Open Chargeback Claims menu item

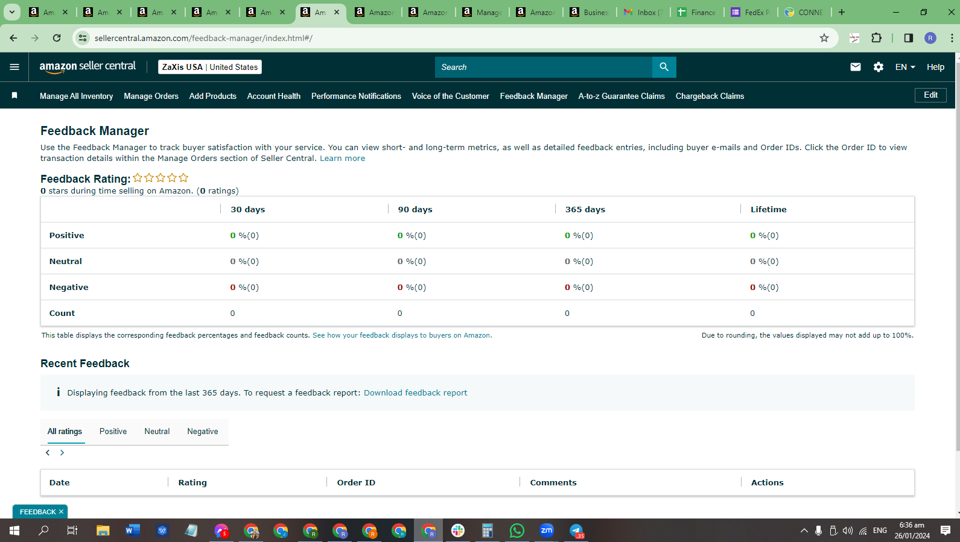710,96
